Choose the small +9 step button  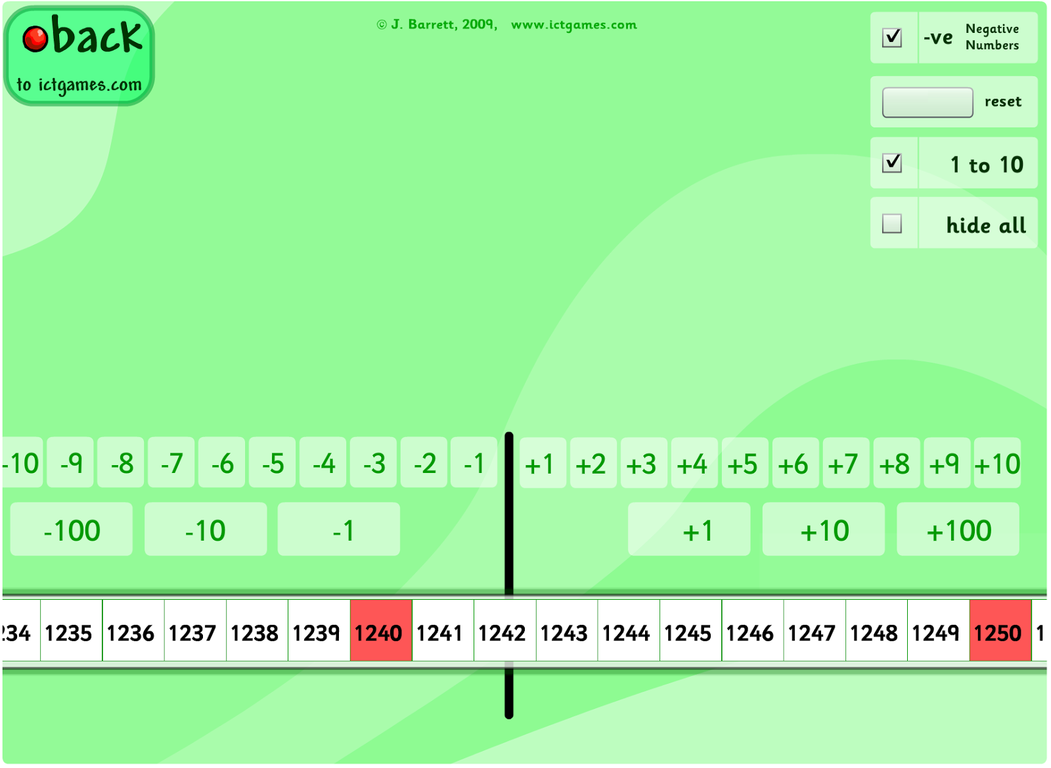click(947, 463)
